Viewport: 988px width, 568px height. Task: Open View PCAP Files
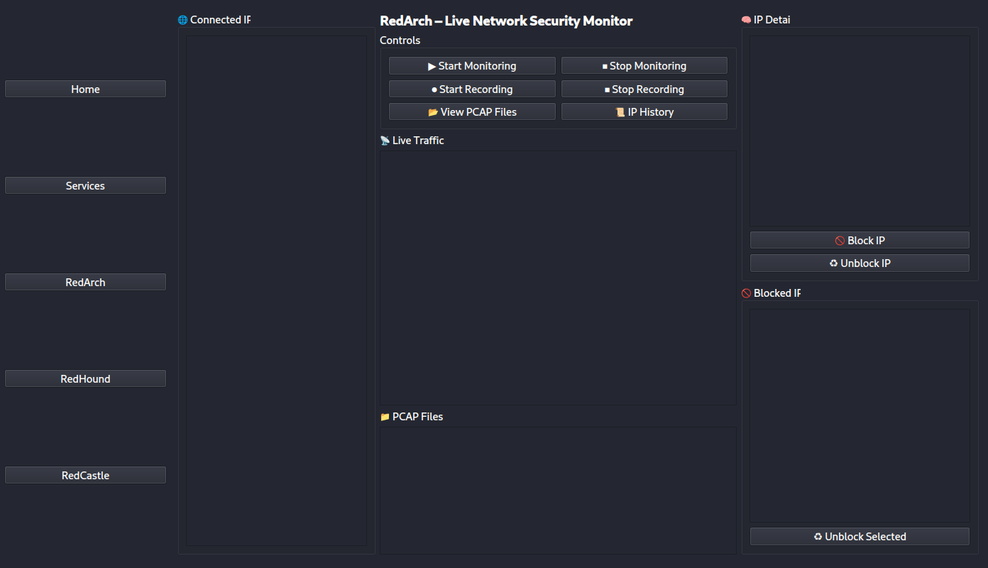tap(472, 111)
